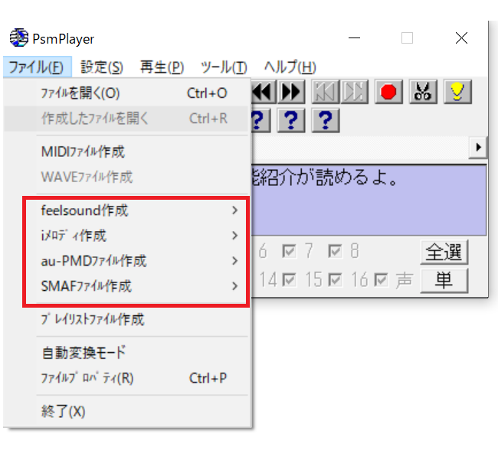Screen dimensions: 498x450
Task: Close the PsmPlayer window
Action: (461, 38)
